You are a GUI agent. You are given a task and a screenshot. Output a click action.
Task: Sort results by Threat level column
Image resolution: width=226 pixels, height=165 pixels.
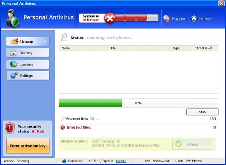pyautogui.click(x=205, y=48)
